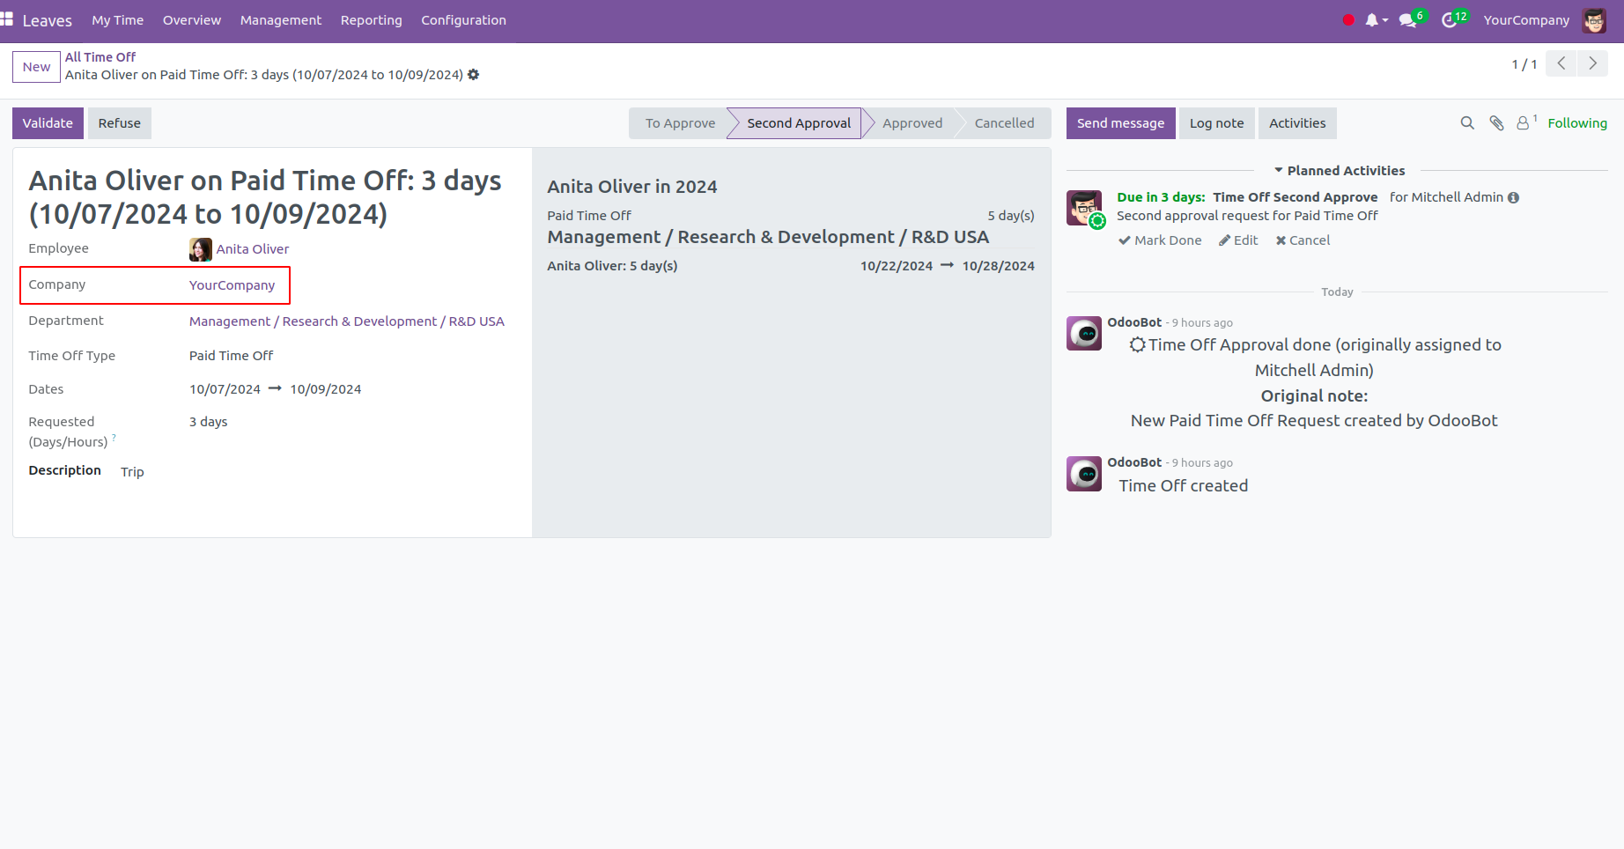1624x849 pixels.
Task: Mark the planned activity as done
Action: 1160,240
